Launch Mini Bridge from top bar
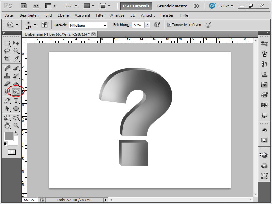 point(36,6)
